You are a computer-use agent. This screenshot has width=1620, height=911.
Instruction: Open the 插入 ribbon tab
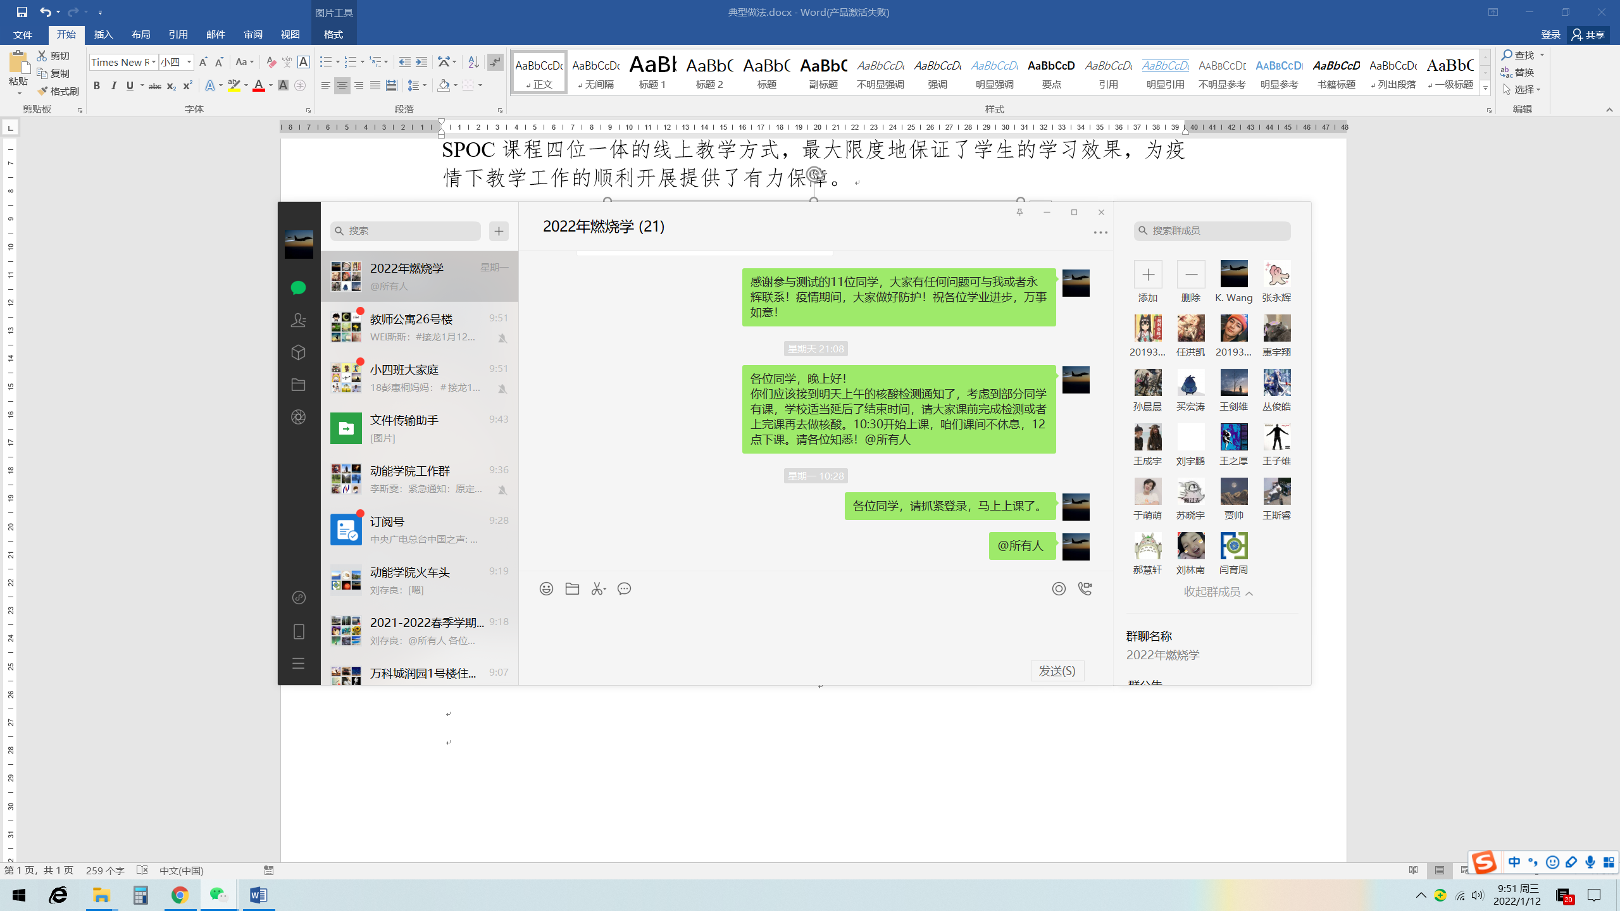[103, 35]
